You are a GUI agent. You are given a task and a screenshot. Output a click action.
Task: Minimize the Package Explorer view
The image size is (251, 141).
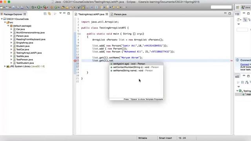pyautogui.click(x=64, y=13)
